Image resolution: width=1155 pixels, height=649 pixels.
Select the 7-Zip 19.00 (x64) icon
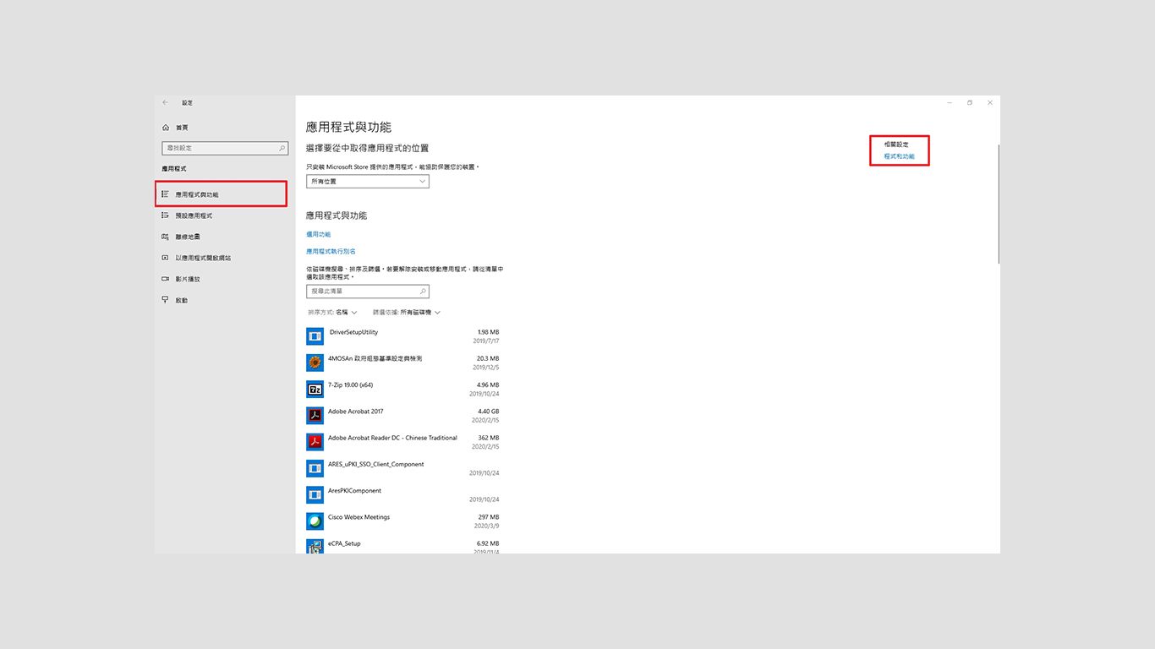click(315, 389)
